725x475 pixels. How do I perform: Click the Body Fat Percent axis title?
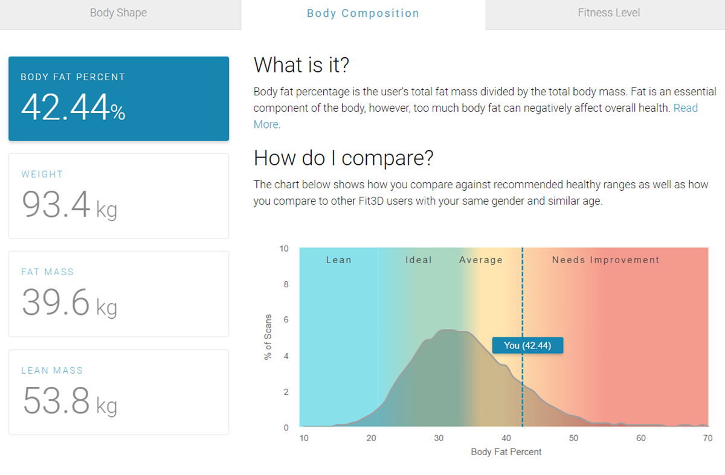pos(506,451)
